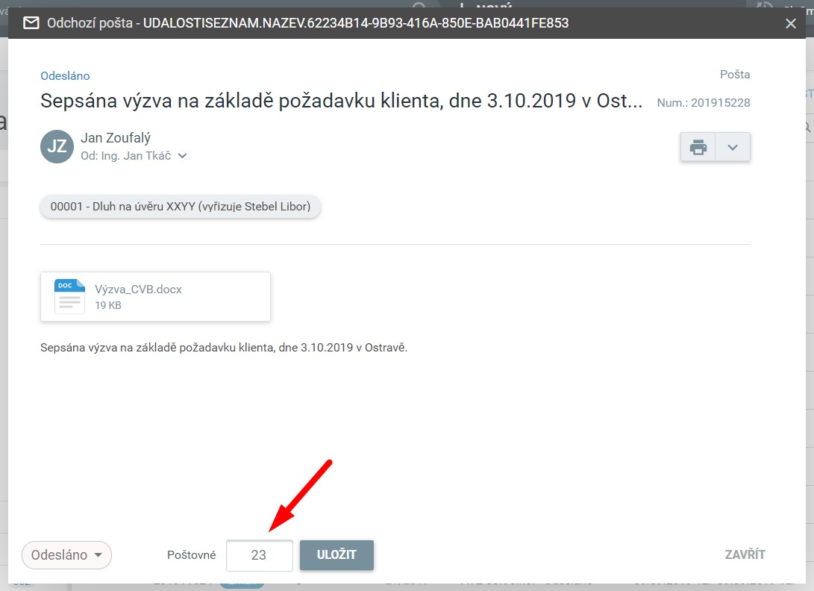Click the JZ avatar circle
Image resolution: width=814 pixels, height=591 pixels.
[57, 146]
